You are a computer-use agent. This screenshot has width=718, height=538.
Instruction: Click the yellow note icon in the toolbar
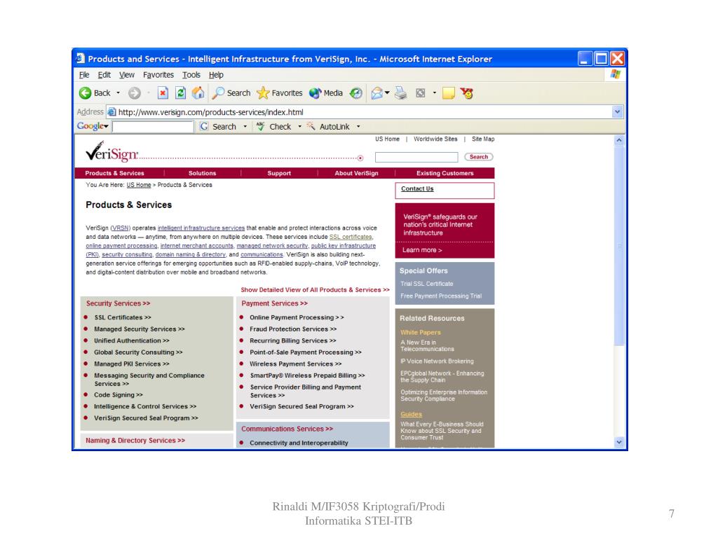pyautogui.click(x=448, y=93)
